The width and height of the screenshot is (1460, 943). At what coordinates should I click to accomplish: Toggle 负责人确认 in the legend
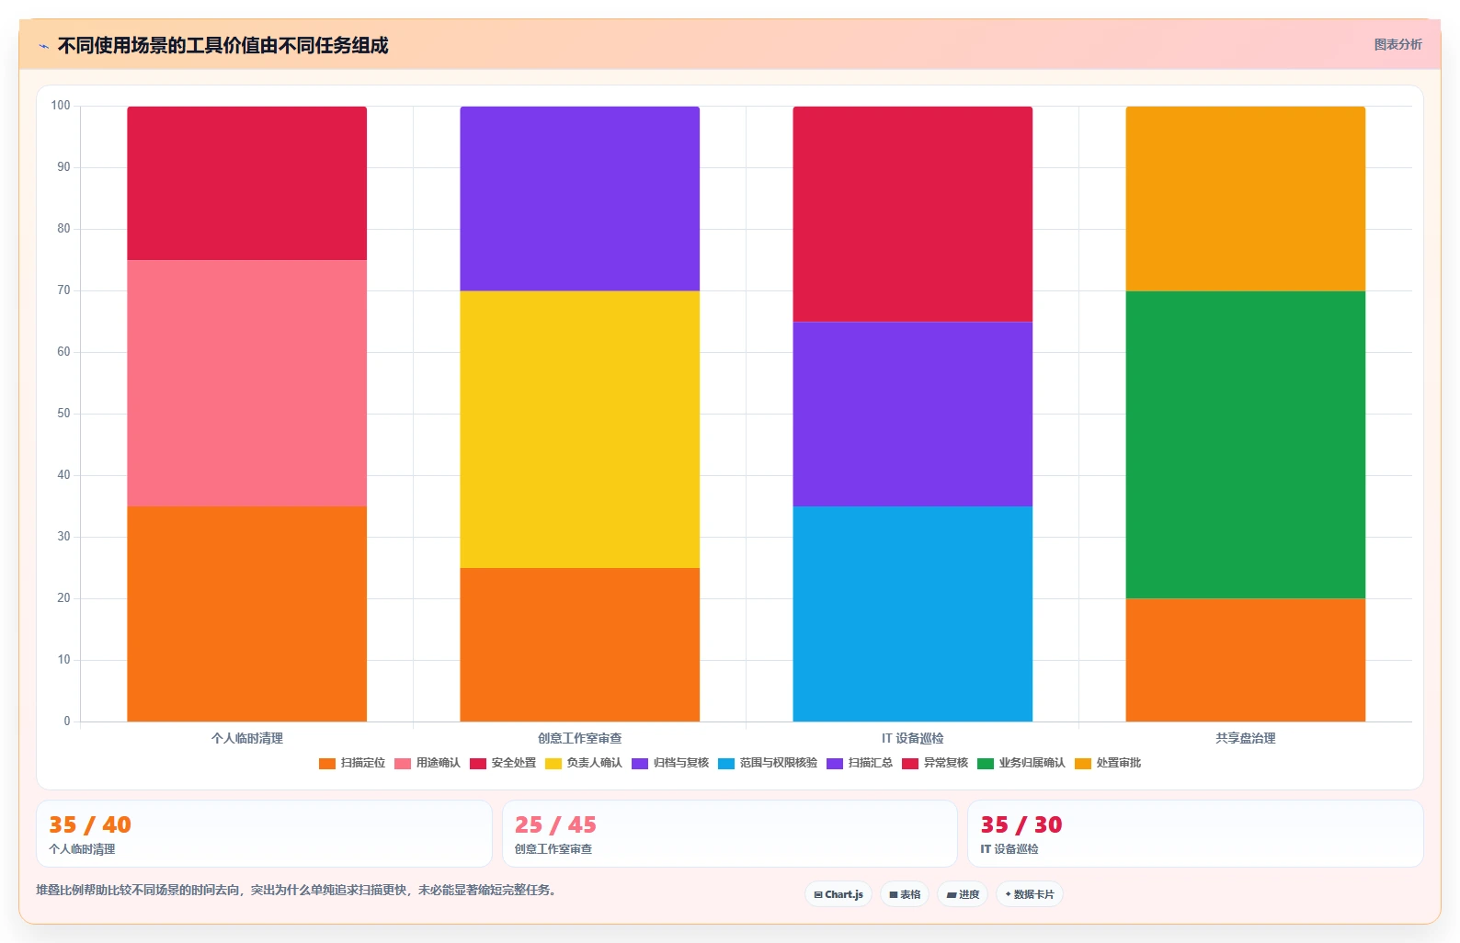point(584,763)
